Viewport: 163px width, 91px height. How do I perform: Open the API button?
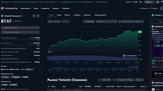pyautogui.click(x=158, y=2)
